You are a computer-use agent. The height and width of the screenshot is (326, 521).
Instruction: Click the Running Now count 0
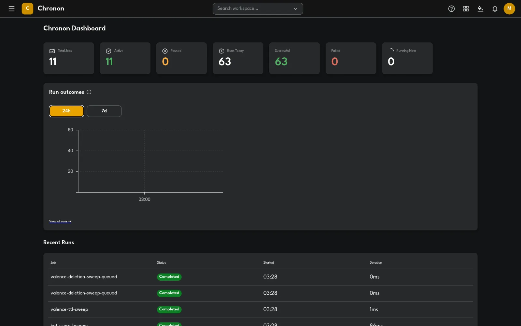[x=391, y=62]
